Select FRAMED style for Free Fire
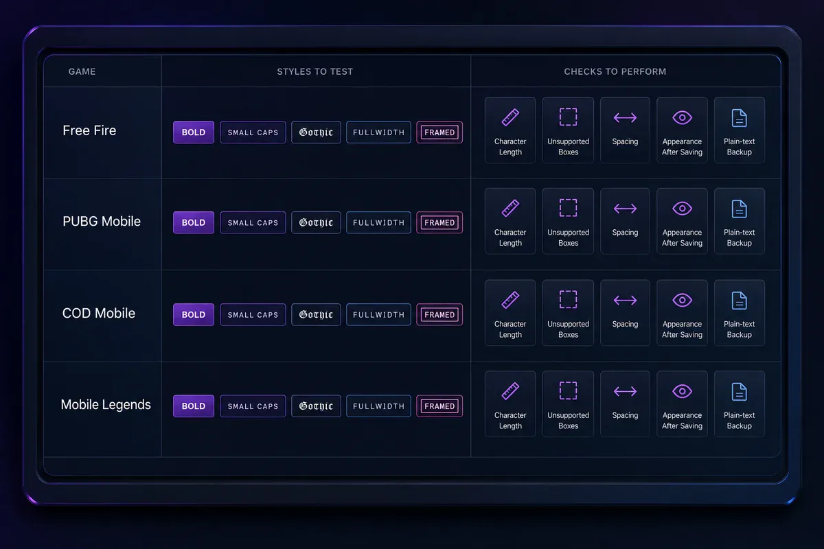 (x=439, y=132)
